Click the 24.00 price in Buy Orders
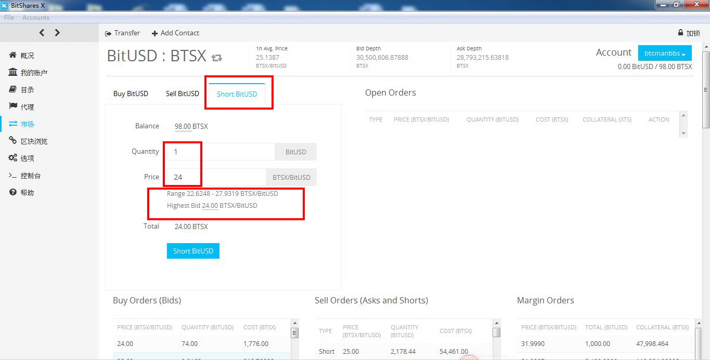 coord(125,343)
